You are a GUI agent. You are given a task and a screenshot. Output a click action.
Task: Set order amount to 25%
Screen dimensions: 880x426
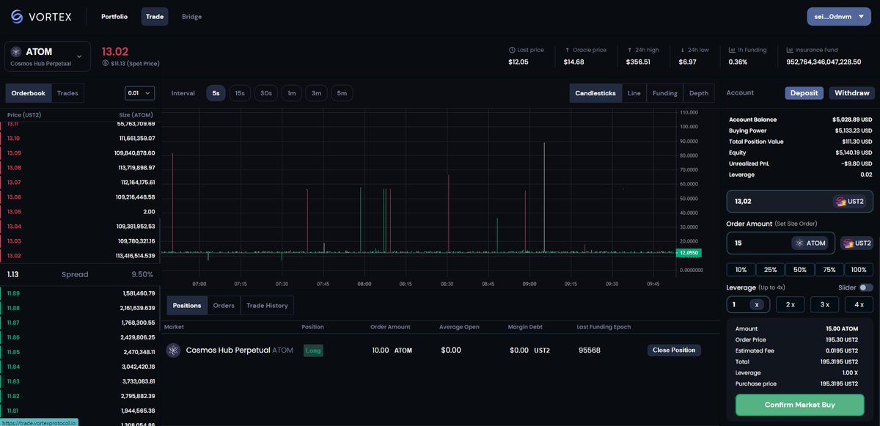(769, 269)
